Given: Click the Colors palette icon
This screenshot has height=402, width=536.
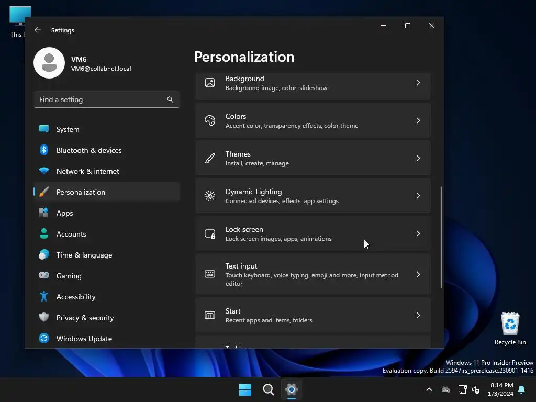Looking at the screenshot, I should click(210, 120).
